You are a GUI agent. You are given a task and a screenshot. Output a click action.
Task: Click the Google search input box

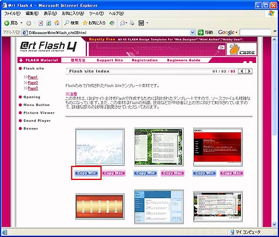tap(255, 32)
